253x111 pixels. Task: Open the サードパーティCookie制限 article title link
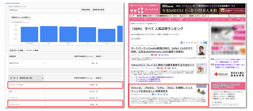pos(162,50)
